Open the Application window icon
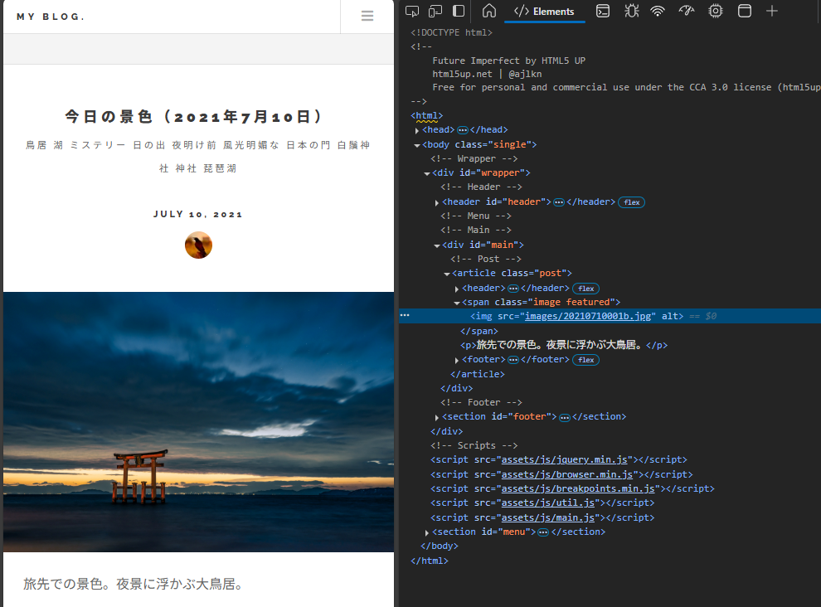Image resolution: width=821 pixels, height=607 pixels. (744, 11)
